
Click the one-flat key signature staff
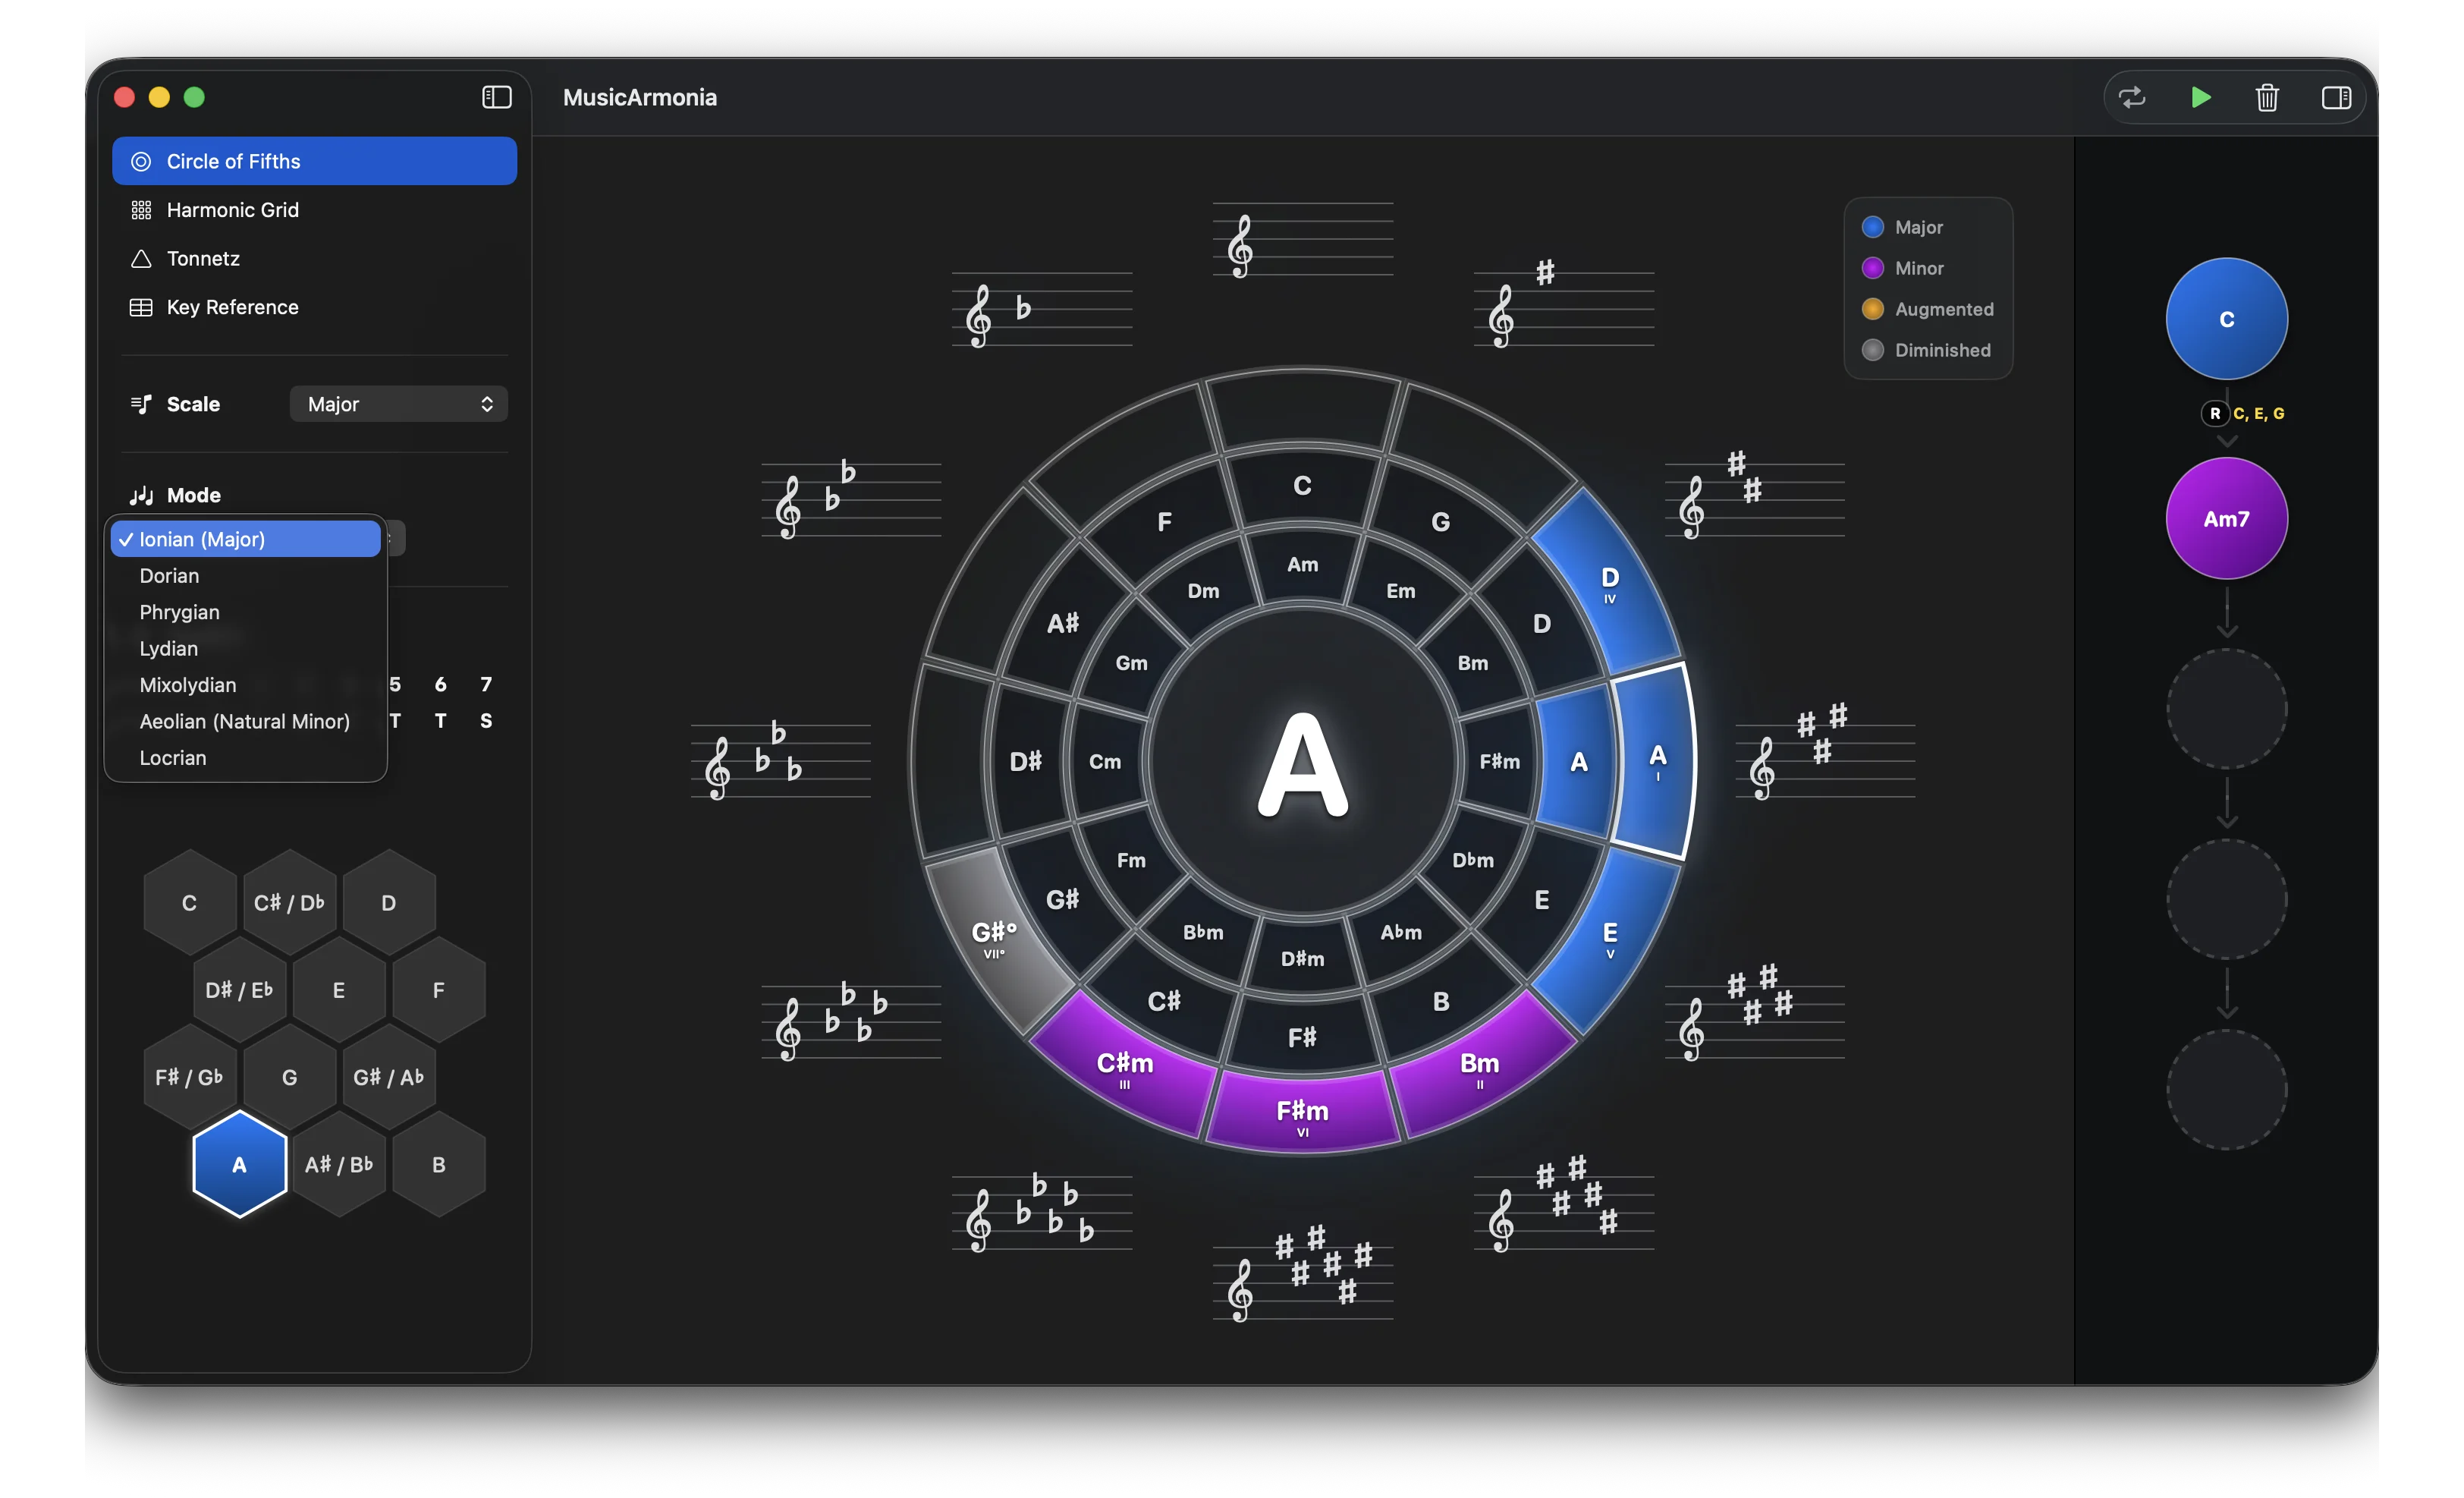1041,311
